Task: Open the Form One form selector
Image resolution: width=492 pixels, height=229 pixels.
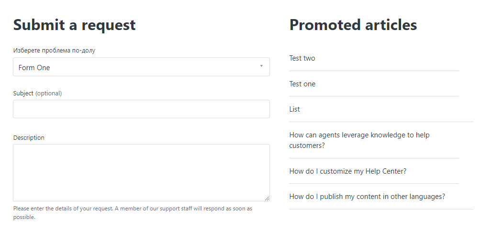Action: (141, 67)
